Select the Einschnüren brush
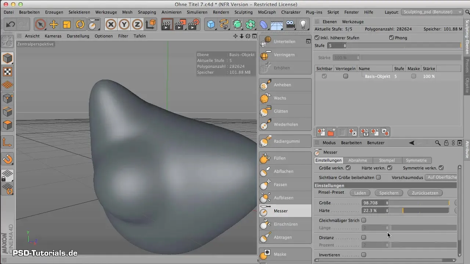The image size is (470, 264). pos(285,224)
